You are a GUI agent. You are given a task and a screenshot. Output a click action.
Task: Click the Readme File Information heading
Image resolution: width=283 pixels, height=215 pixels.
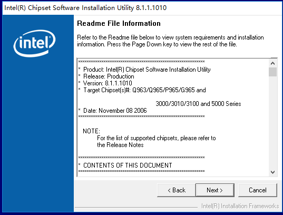click(119, 24)
